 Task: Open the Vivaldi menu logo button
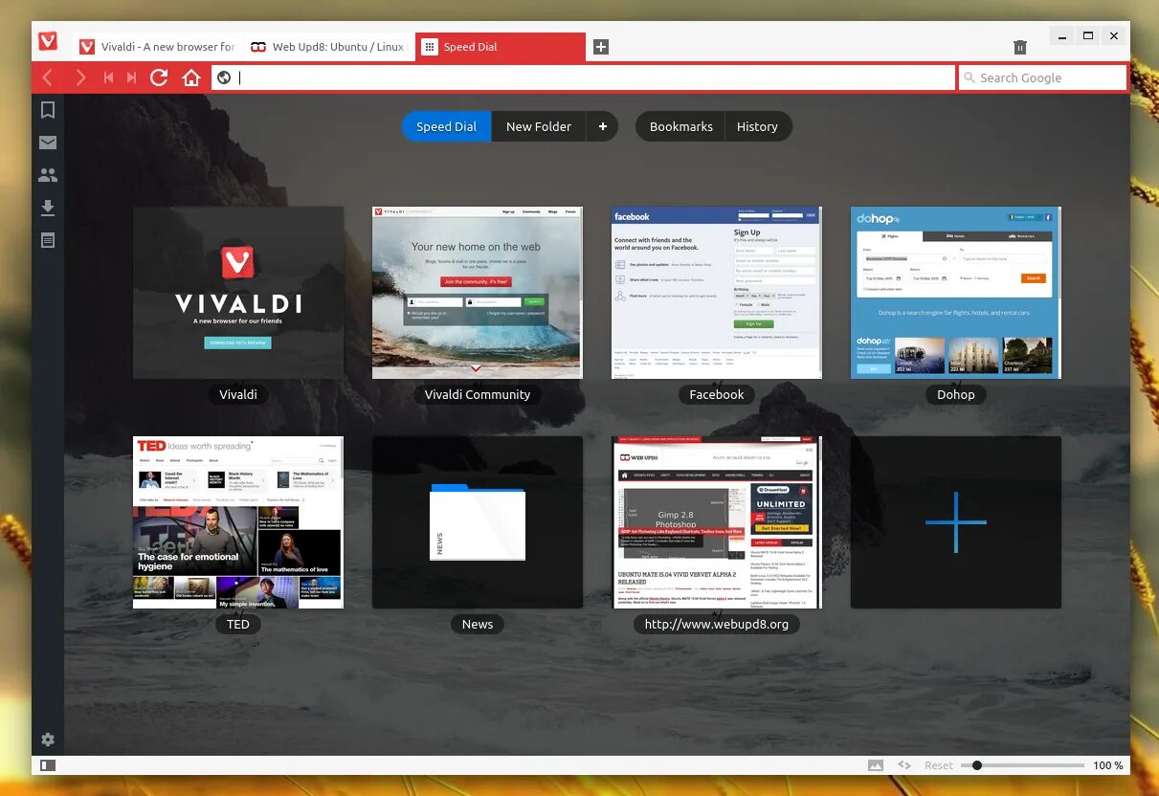[47, 41]
